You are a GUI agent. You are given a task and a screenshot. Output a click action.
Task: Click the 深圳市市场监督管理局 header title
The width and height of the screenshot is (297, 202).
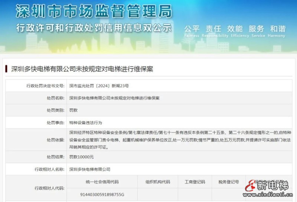tap(94, 11)
